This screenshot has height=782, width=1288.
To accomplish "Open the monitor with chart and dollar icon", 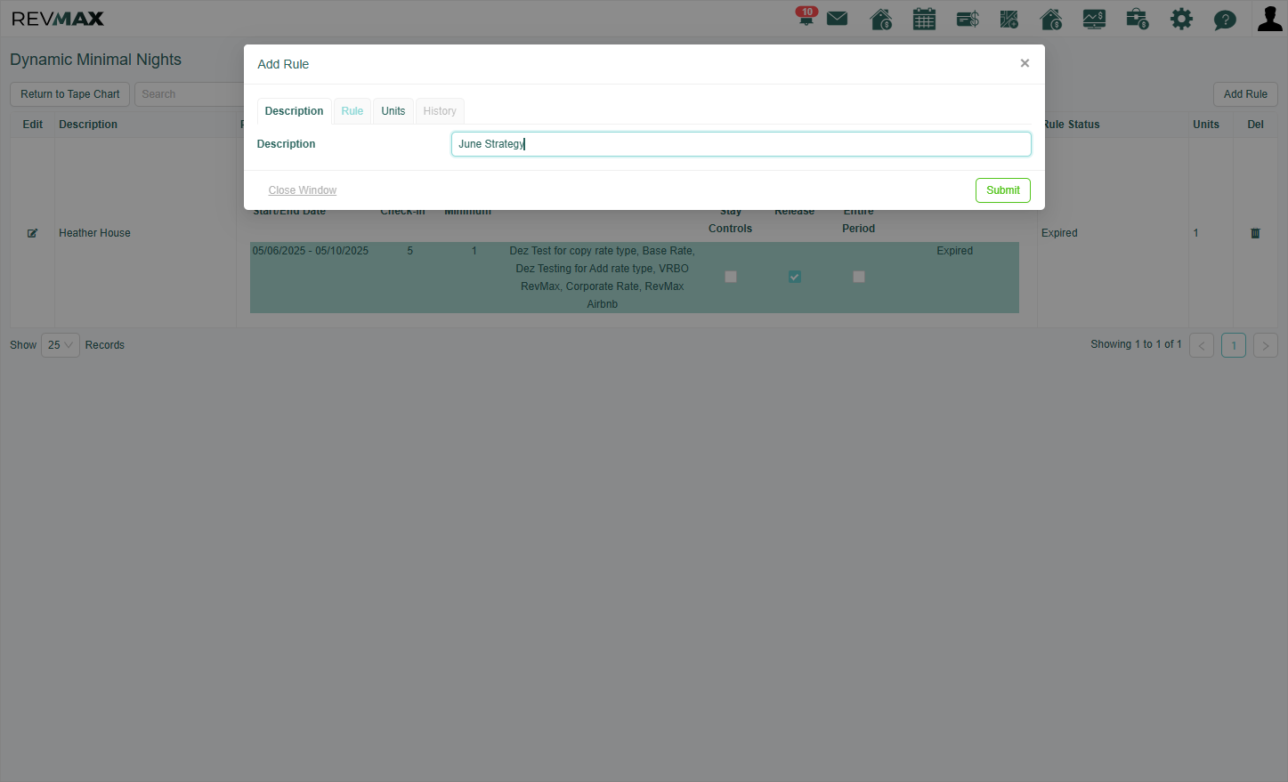I will tap(1094, 19).
